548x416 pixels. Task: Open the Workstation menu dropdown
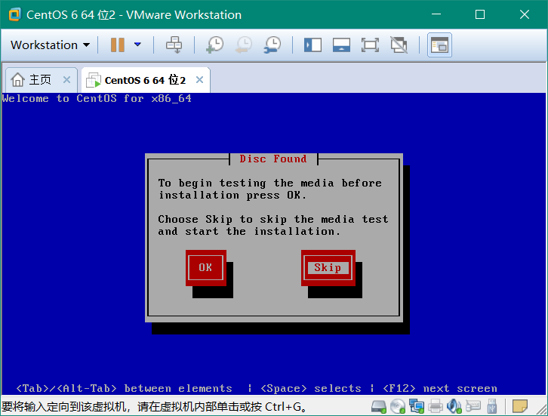click(x=50, y=45)
